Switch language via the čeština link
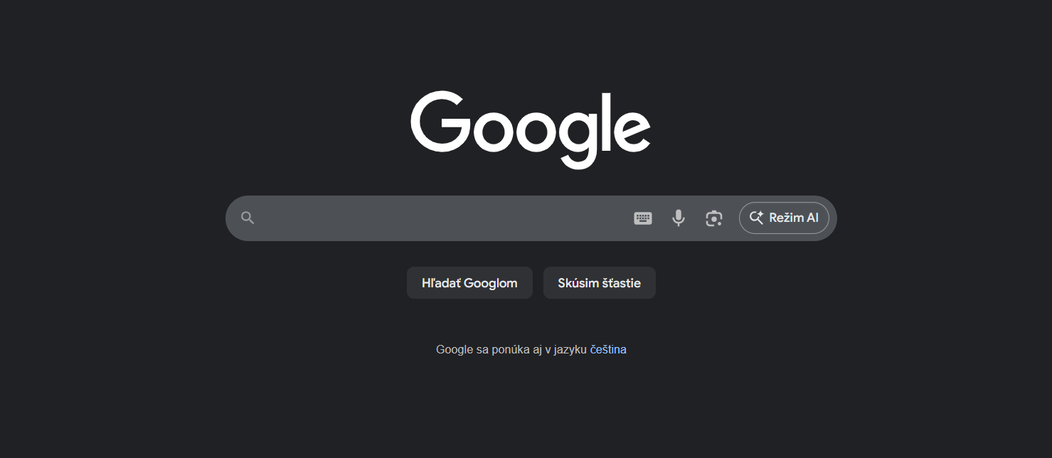1052x458 pixels. pyautogui.click(x=608, y=350)
